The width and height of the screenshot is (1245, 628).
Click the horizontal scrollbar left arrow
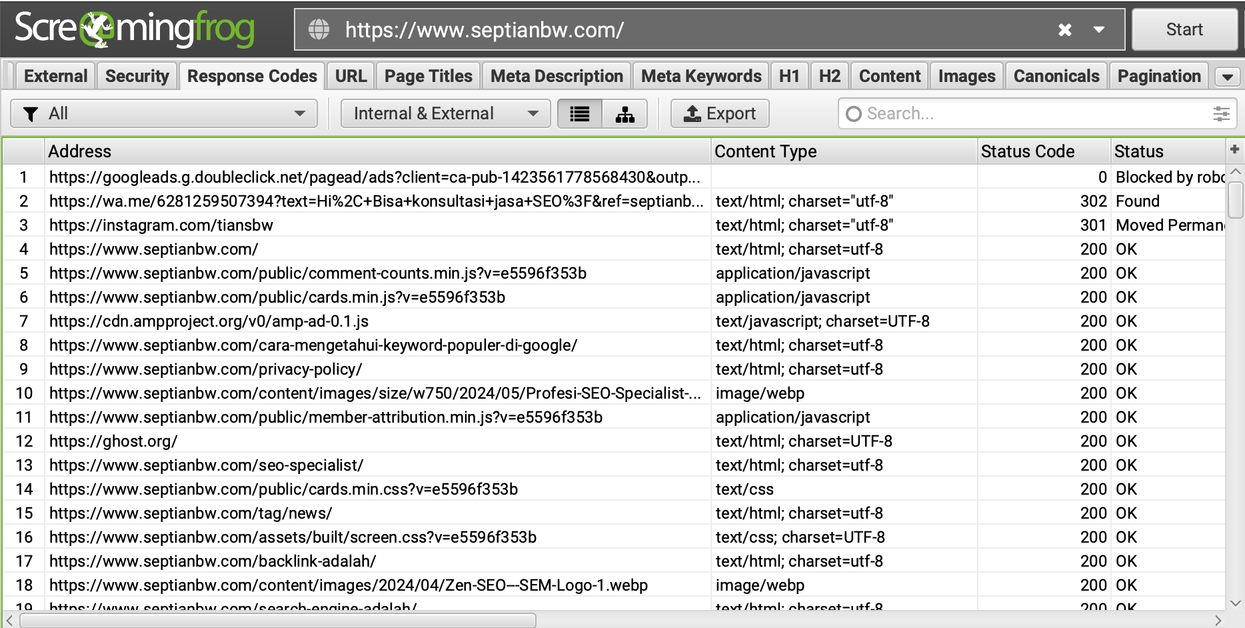pyautogui.click(x=9, y=621)
